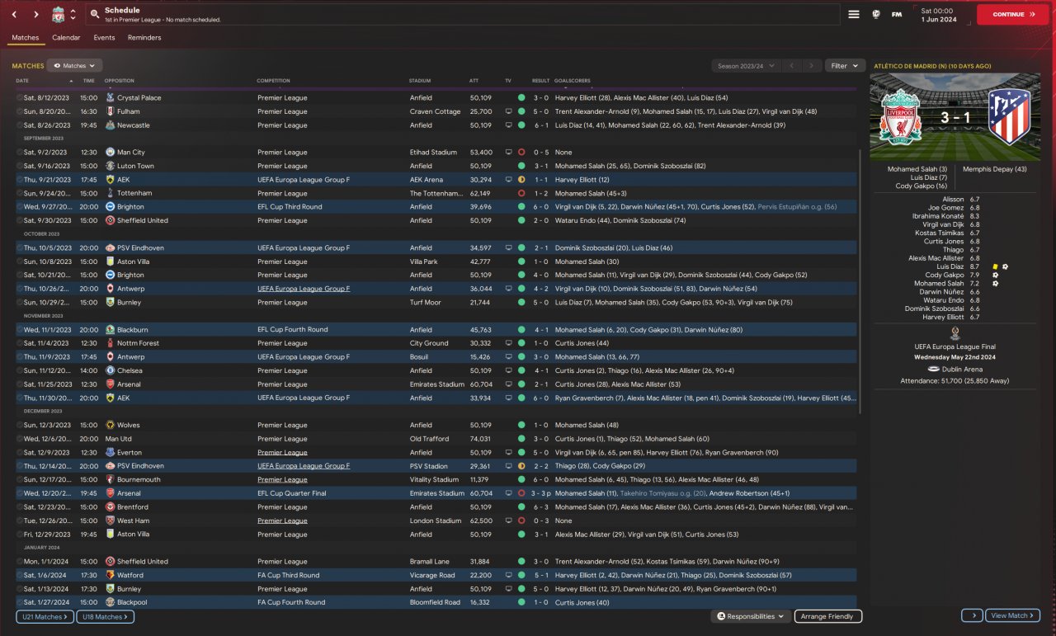The width and height of the screenshot is (1056, 636).
Task: Go to the previous season arrow
Action: (792, 66)
